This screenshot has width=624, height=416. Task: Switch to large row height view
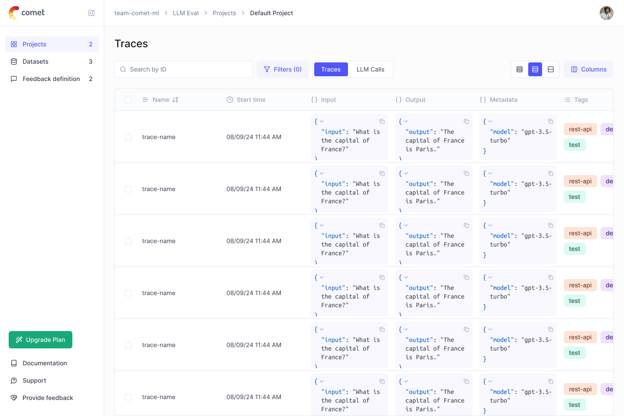coord(551,69)
